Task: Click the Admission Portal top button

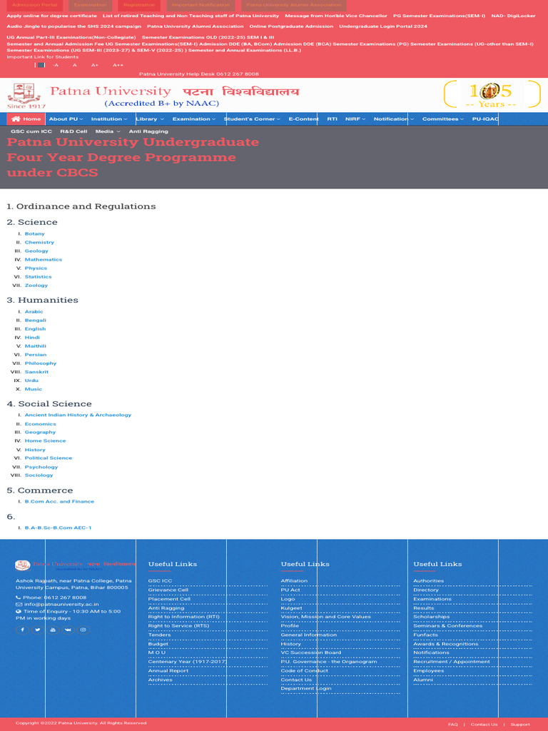Action: click(x=34, y=5)
